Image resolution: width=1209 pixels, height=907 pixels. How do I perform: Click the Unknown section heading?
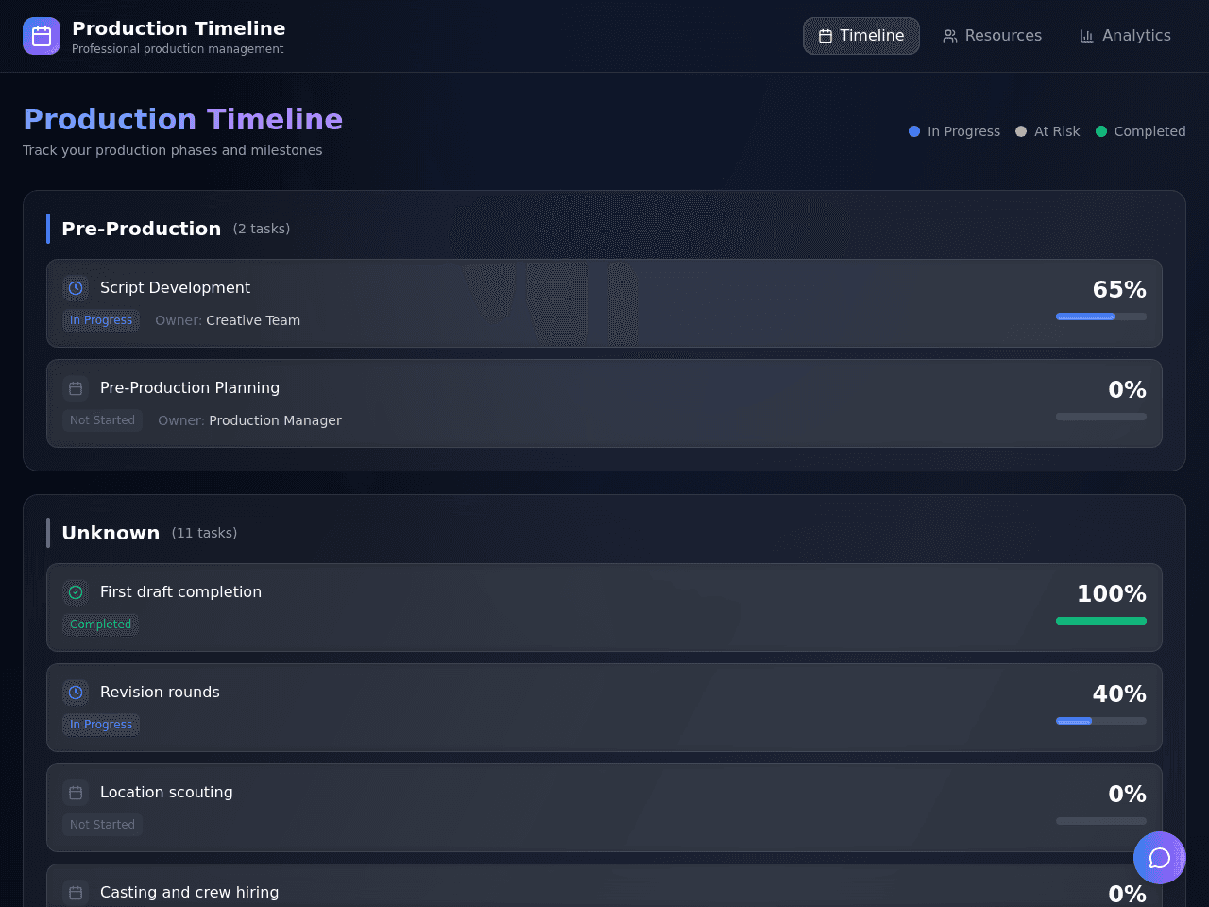click(x=111, y=533)
